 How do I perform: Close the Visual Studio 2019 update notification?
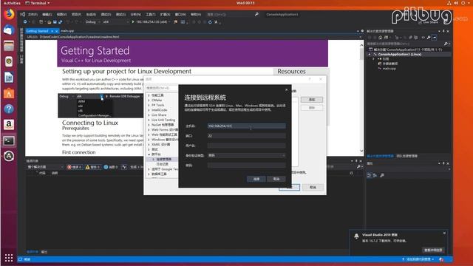click(x=444, y=233)
